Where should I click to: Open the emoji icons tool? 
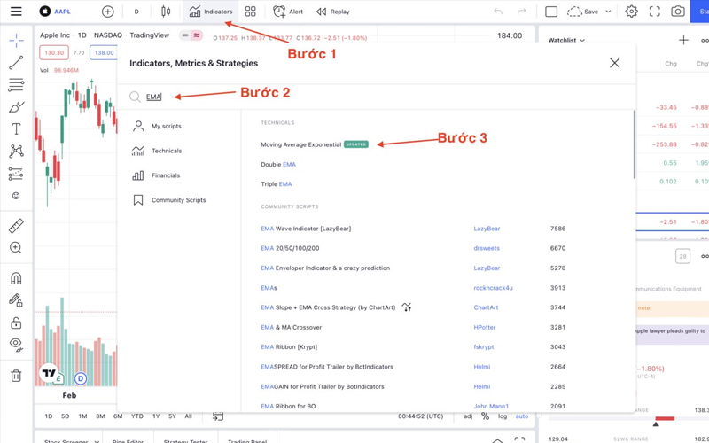click(x=16, y=195)
